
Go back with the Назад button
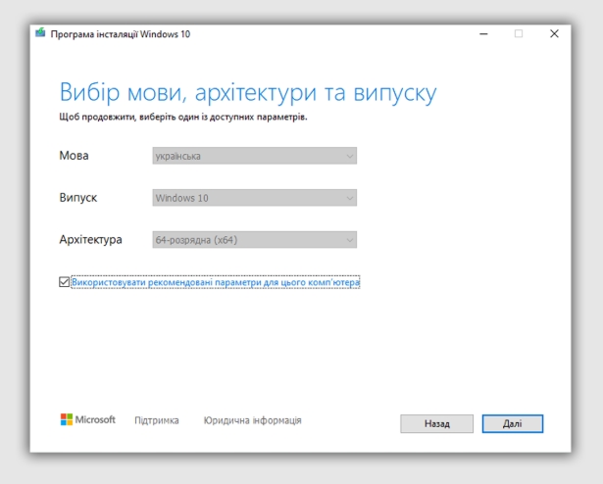(x=437, y=423)
